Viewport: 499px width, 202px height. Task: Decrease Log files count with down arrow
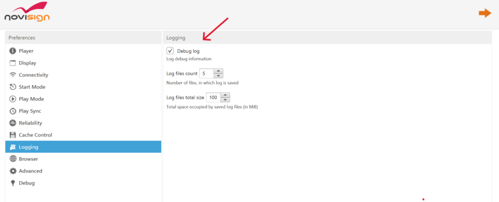(218, 76)
